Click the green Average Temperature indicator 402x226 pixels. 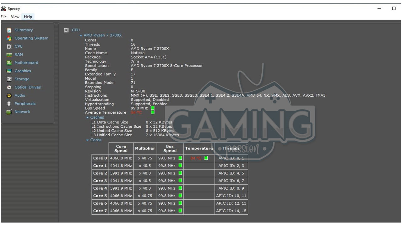[x=153, y=112]
